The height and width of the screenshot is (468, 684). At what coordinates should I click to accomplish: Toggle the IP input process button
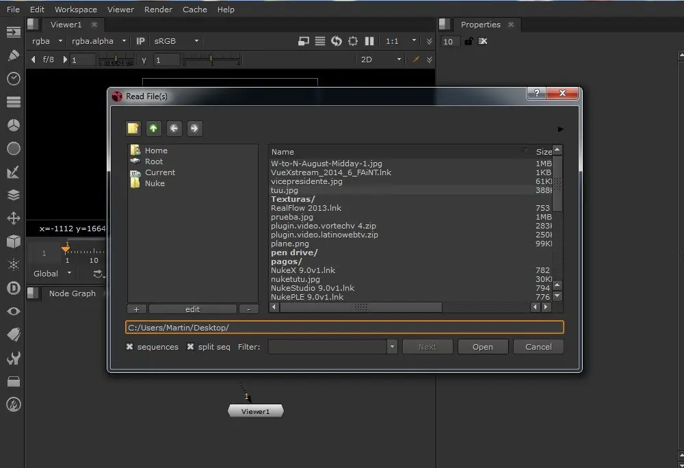pyautogui.click(x=140, y=41)
